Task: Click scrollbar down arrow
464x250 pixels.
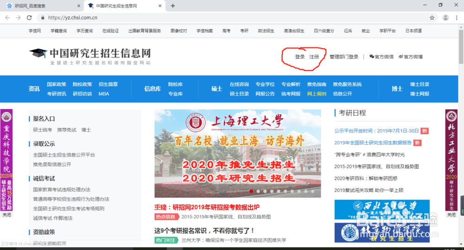Action: 461,244
